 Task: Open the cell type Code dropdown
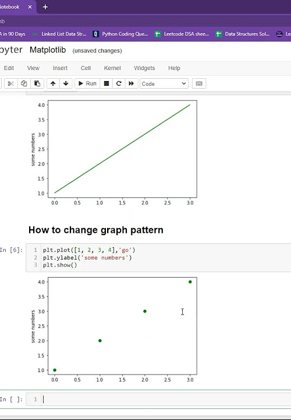(164, 83)
